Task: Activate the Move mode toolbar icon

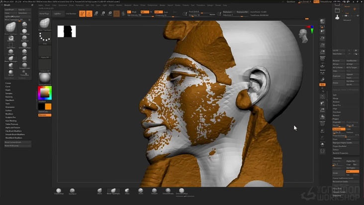Action: pos(96,13)
